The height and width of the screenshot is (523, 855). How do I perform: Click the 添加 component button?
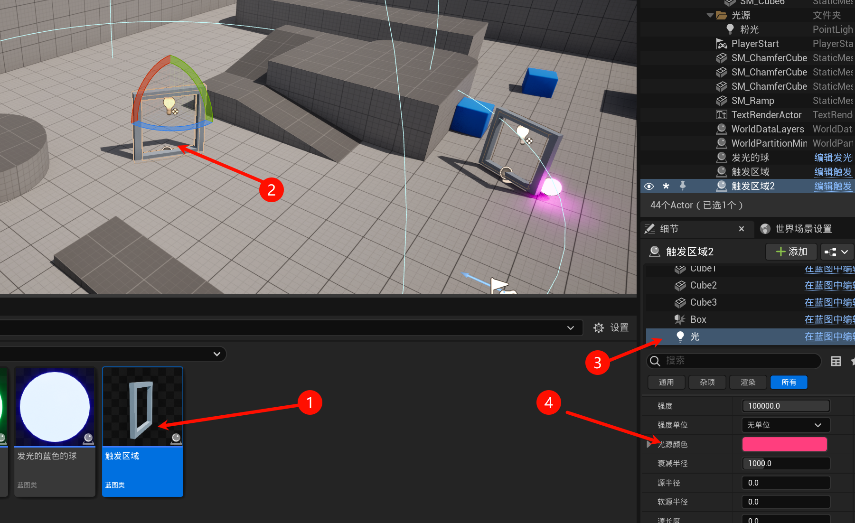point(791,252)
